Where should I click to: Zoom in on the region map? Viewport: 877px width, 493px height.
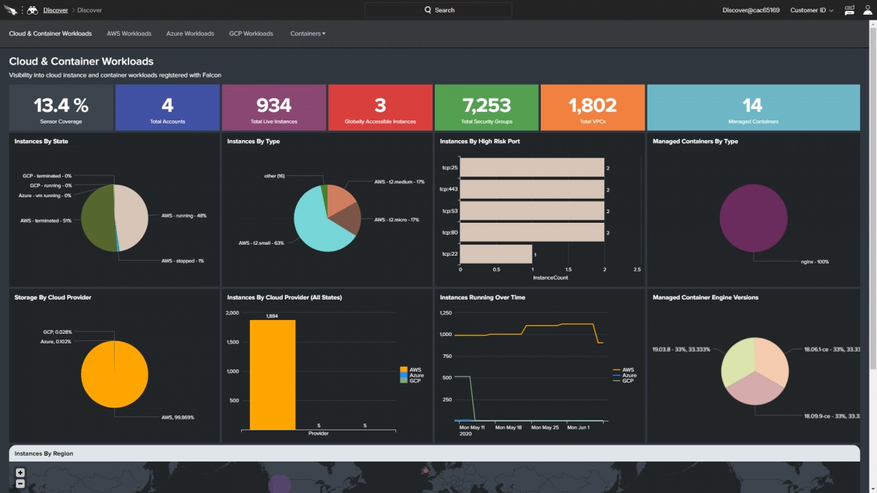click(20, 473)
